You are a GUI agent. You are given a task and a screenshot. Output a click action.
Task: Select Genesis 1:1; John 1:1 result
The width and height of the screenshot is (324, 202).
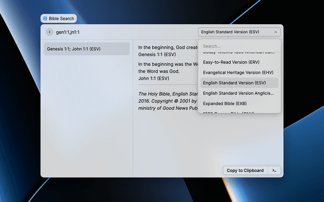[x=87, y=49]
